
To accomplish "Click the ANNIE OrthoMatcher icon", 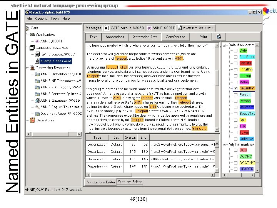I will [x=37, y=74].
